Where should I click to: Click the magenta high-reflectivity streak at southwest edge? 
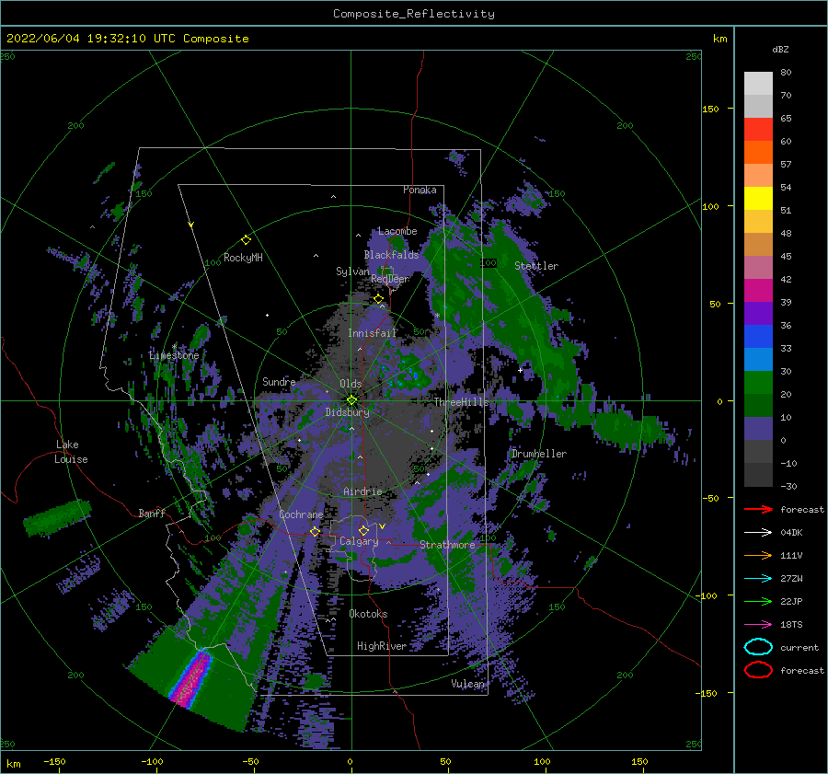pos(192,679)
